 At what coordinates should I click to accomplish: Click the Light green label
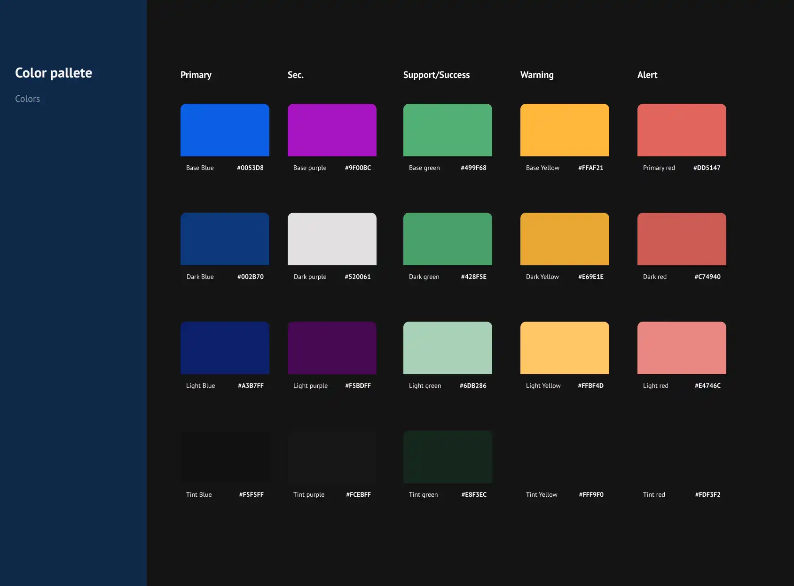click(x=425, y=386)
